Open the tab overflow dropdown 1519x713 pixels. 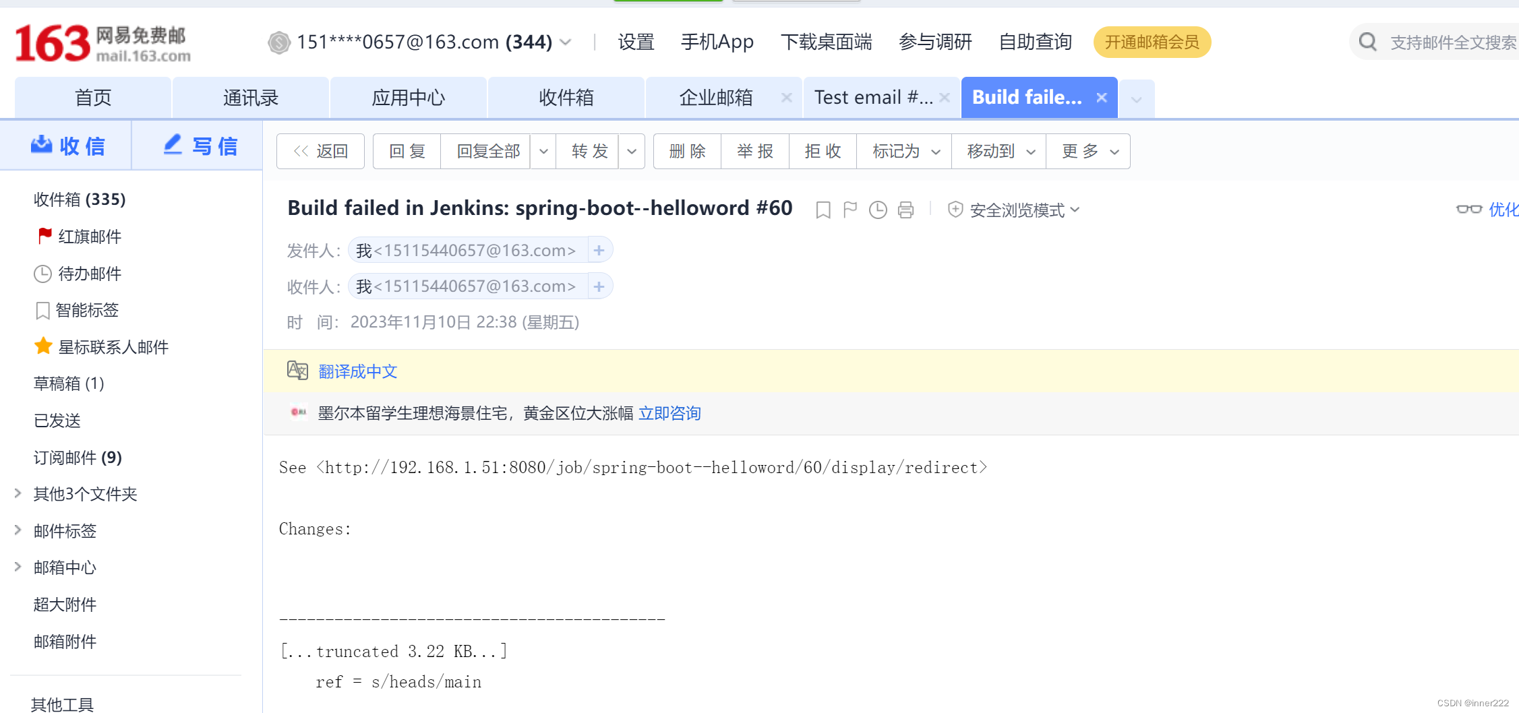coord(1137,100)
